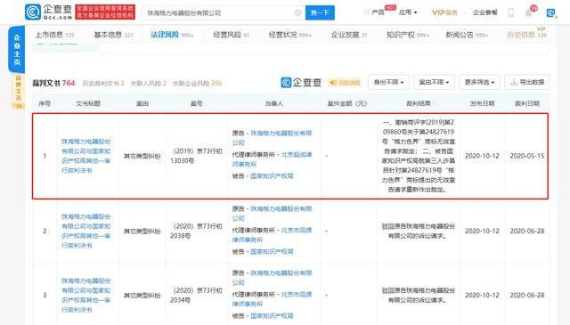Click the 企业主页 side tab

pos(17,50)
